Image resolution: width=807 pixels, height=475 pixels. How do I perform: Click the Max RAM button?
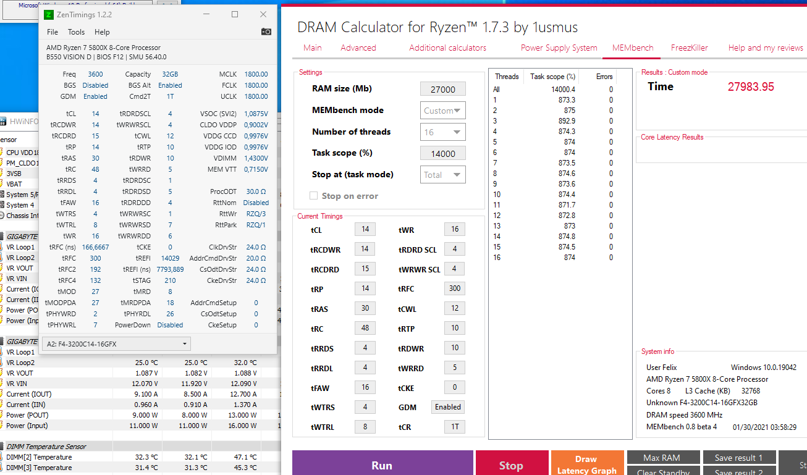pyautogui.click(x=663, y=458)
